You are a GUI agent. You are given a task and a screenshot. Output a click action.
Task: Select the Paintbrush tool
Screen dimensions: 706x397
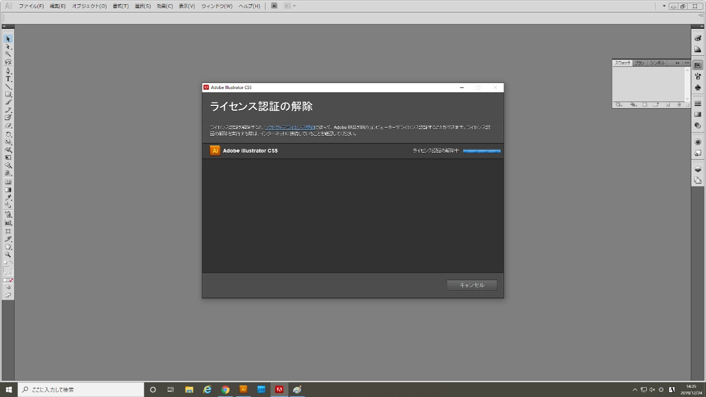click(x=8, y=102)
